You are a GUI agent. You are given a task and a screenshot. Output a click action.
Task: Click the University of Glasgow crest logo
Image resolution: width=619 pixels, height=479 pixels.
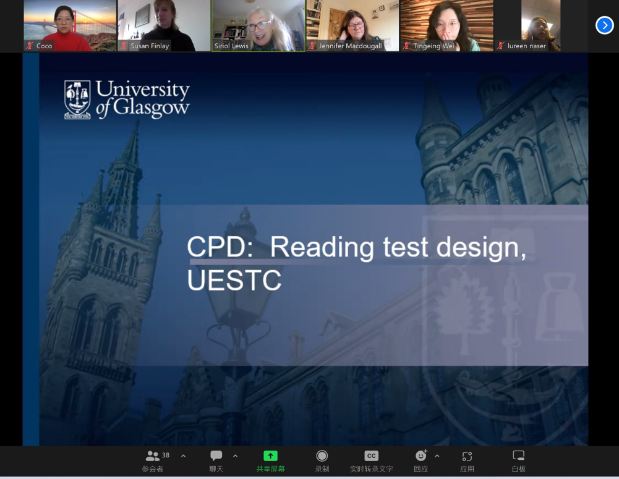coord(77,99)
